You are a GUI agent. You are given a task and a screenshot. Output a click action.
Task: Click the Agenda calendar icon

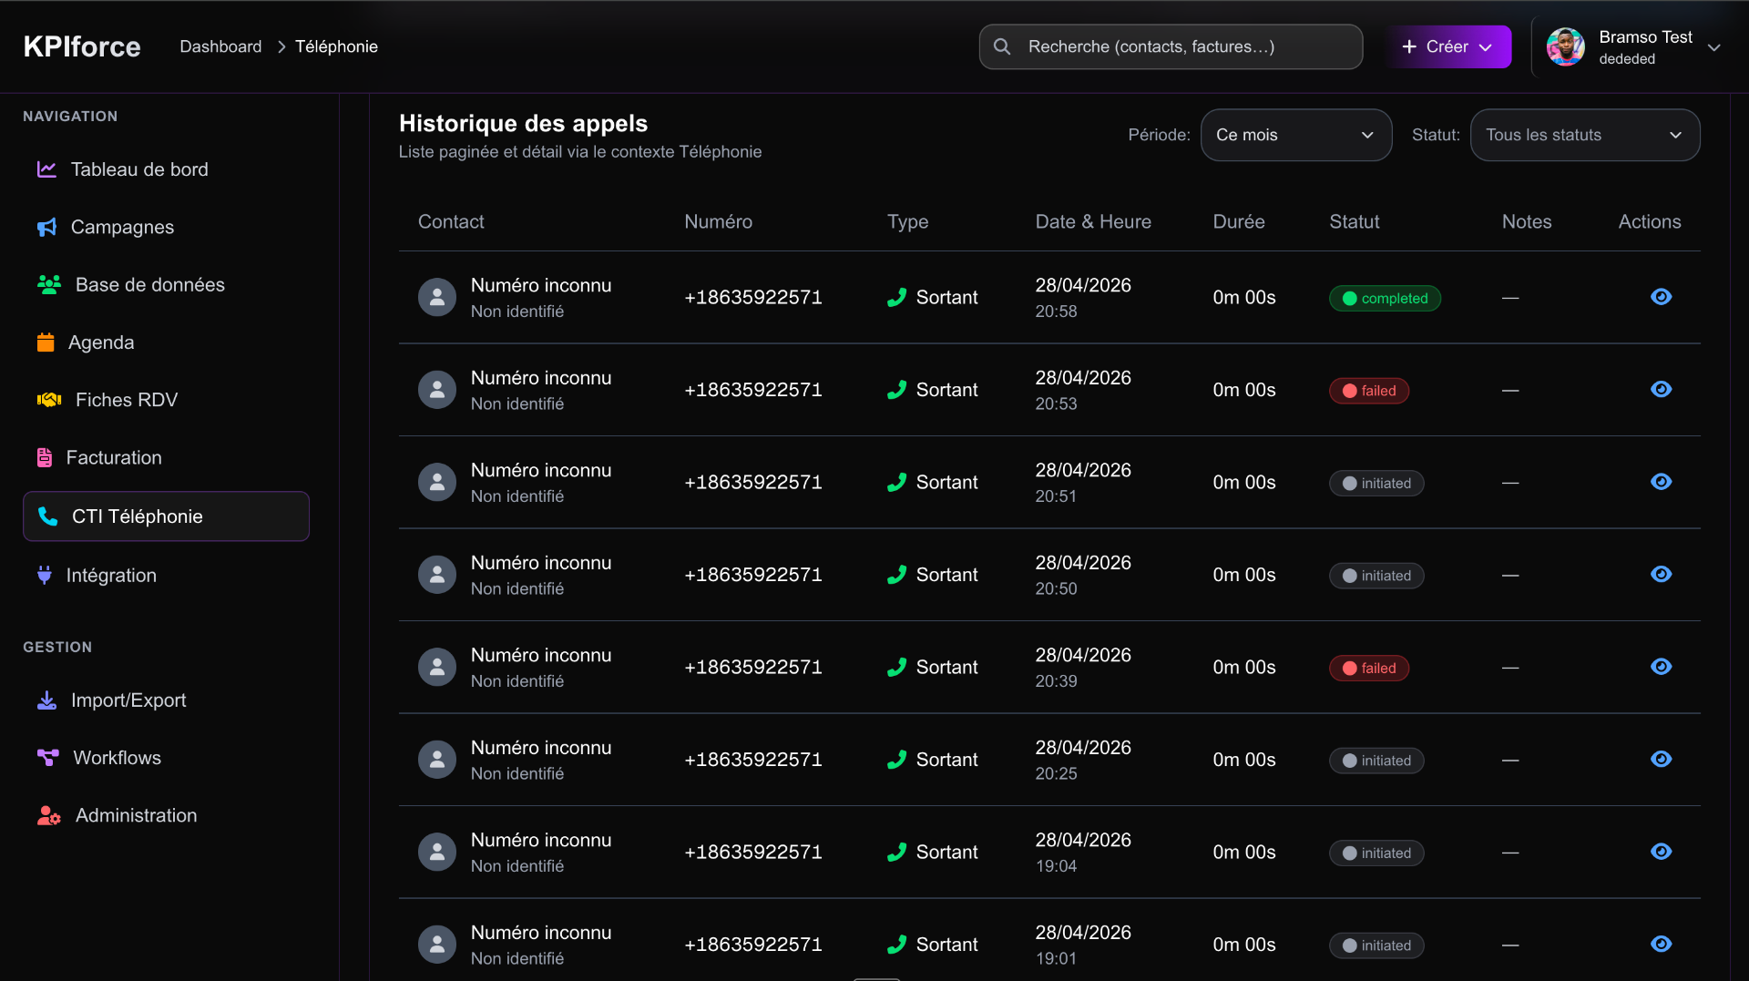click(x=46, y=342)
